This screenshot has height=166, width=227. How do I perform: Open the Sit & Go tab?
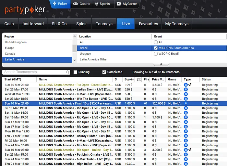click(x=59, y=24)
